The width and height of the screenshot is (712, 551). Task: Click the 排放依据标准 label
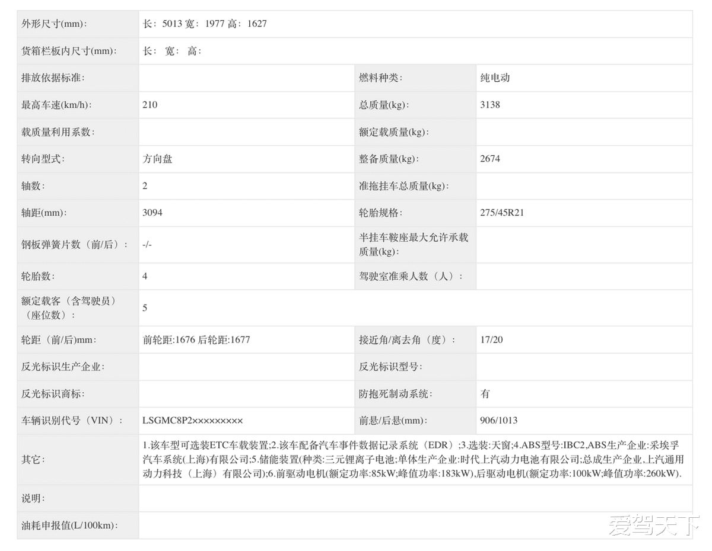(53, 78)
